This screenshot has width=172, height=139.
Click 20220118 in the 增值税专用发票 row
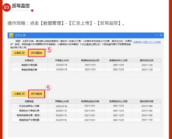point(62,65)
